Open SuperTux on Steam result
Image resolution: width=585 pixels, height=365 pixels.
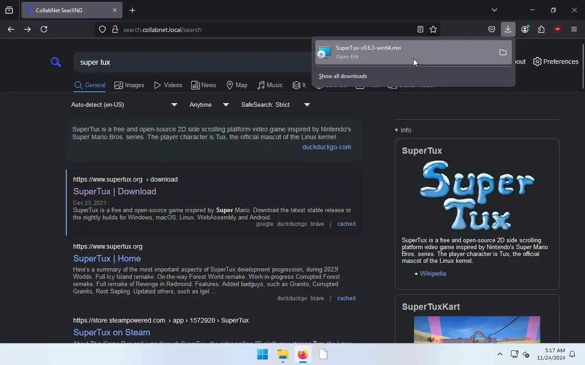tap(112, 332)
